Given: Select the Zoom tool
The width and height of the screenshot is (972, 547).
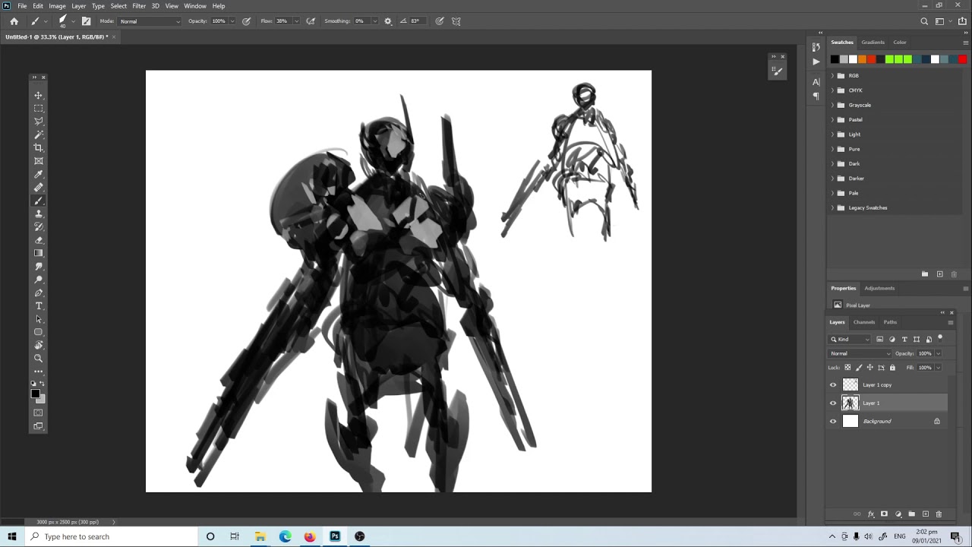Looking at the screenshot, I should [39, 359].
